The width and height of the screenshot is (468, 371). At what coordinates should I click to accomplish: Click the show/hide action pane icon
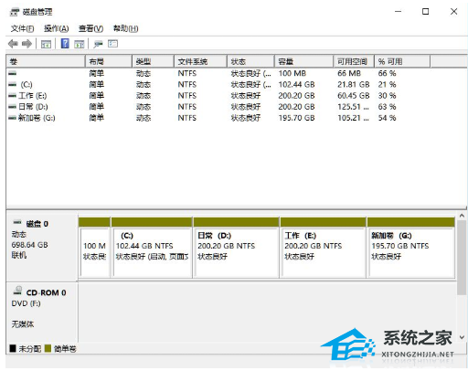pos(80,44)
